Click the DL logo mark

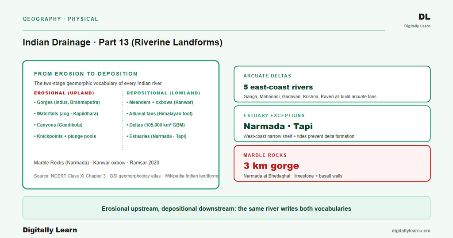[424, 17]
